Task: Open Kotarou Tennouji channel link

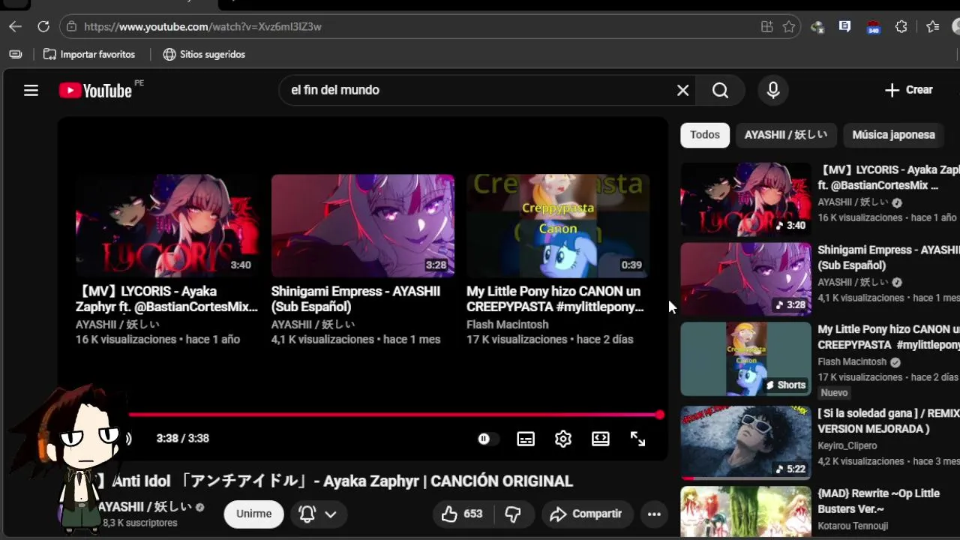Action: [853, 526]
